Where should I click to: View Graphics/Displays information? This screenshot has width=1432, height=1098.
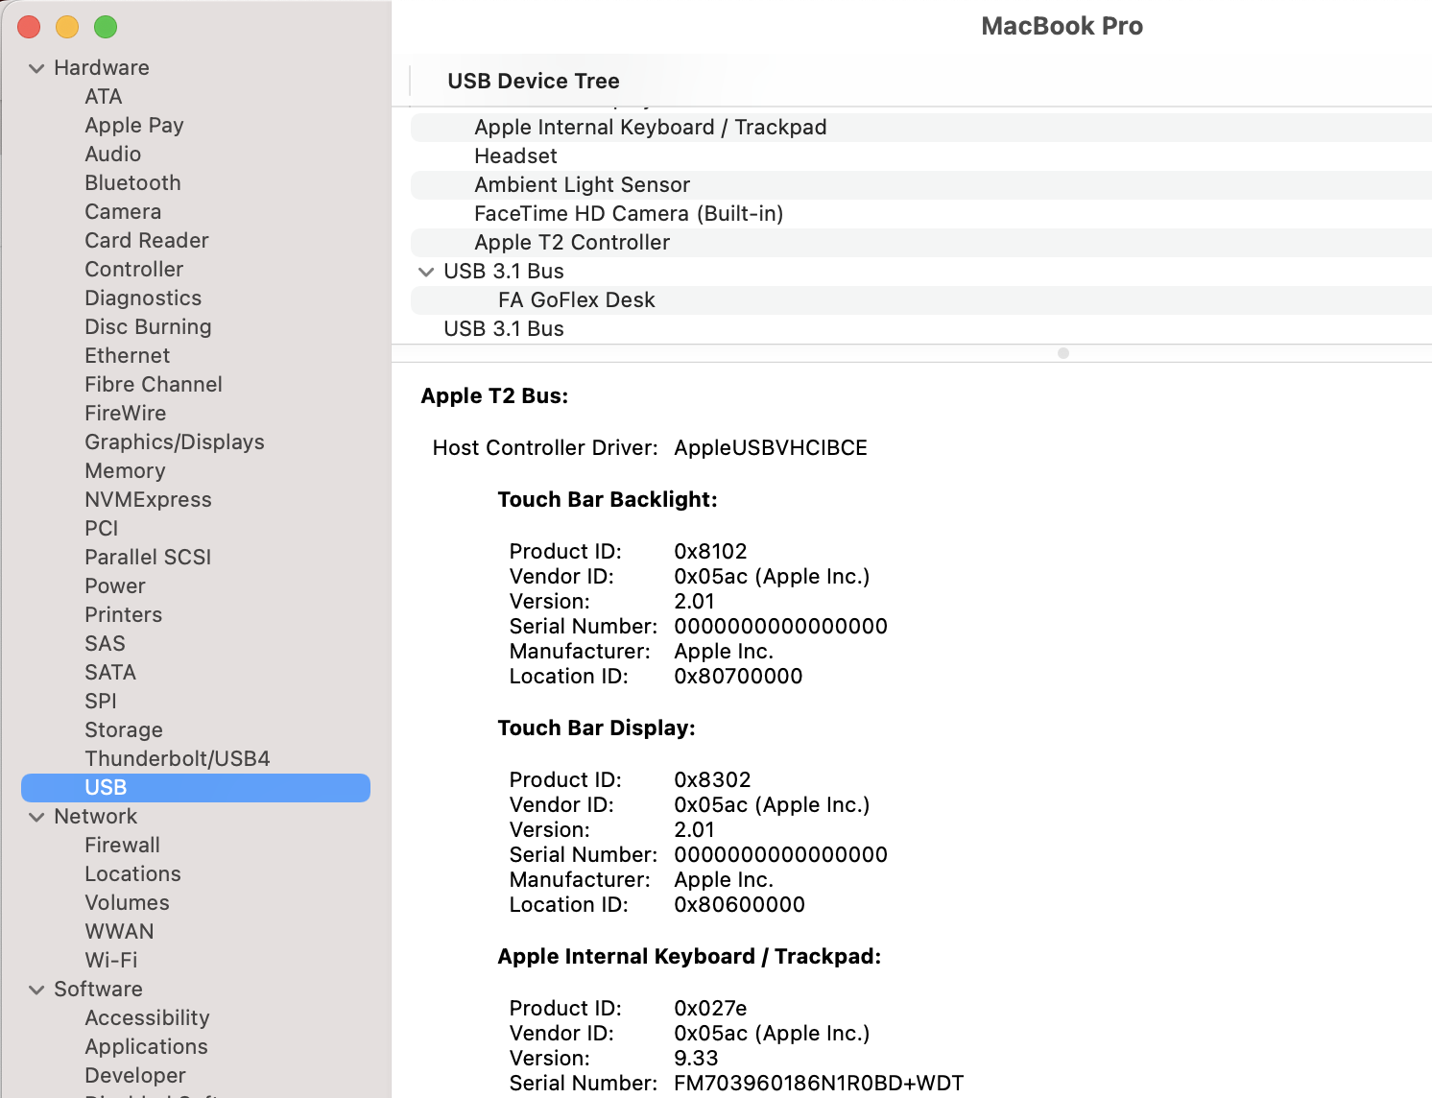(x=175, y=442)
